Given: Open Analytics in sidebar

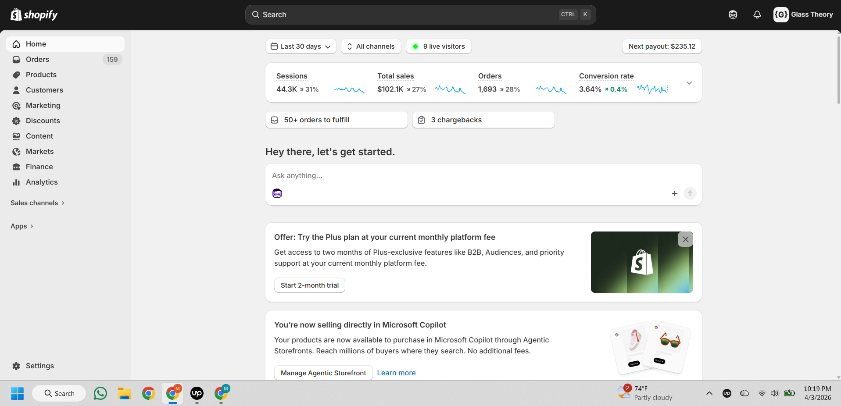Looking at the screenshot, I should [x=65, y=182].
